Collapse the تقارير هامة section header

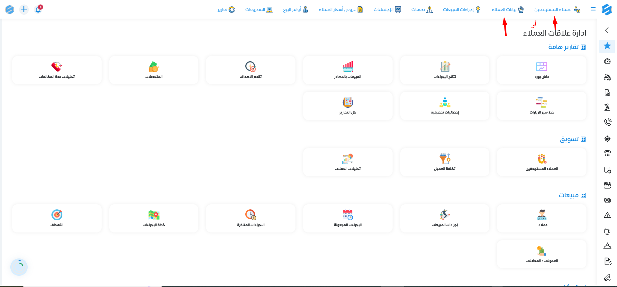coord(567,47)
